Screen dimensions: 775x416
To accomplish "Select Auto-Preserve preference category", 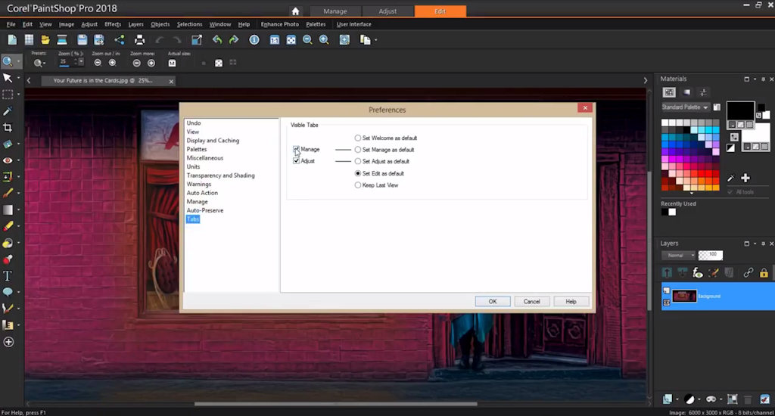I will click(x=205, y=210).
